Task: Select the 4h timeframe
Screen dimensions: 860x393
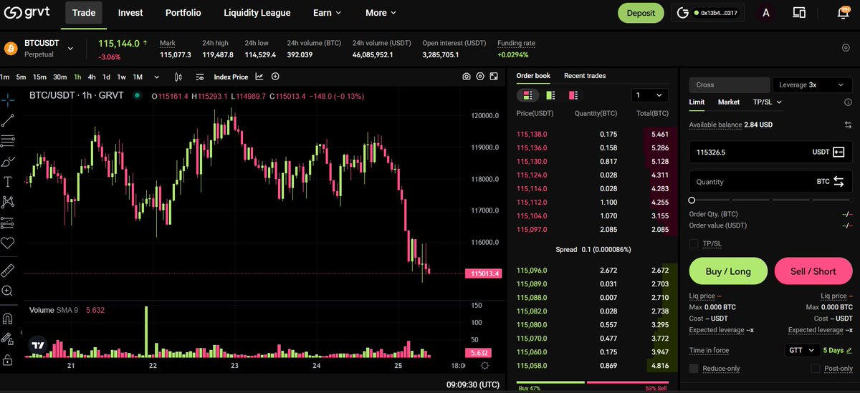Action: pos(92,77)
